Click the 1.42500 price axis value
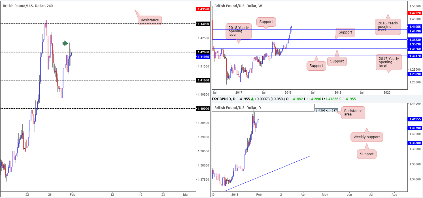The height and width of the screenshot is (198, 423). pos(204,38)
